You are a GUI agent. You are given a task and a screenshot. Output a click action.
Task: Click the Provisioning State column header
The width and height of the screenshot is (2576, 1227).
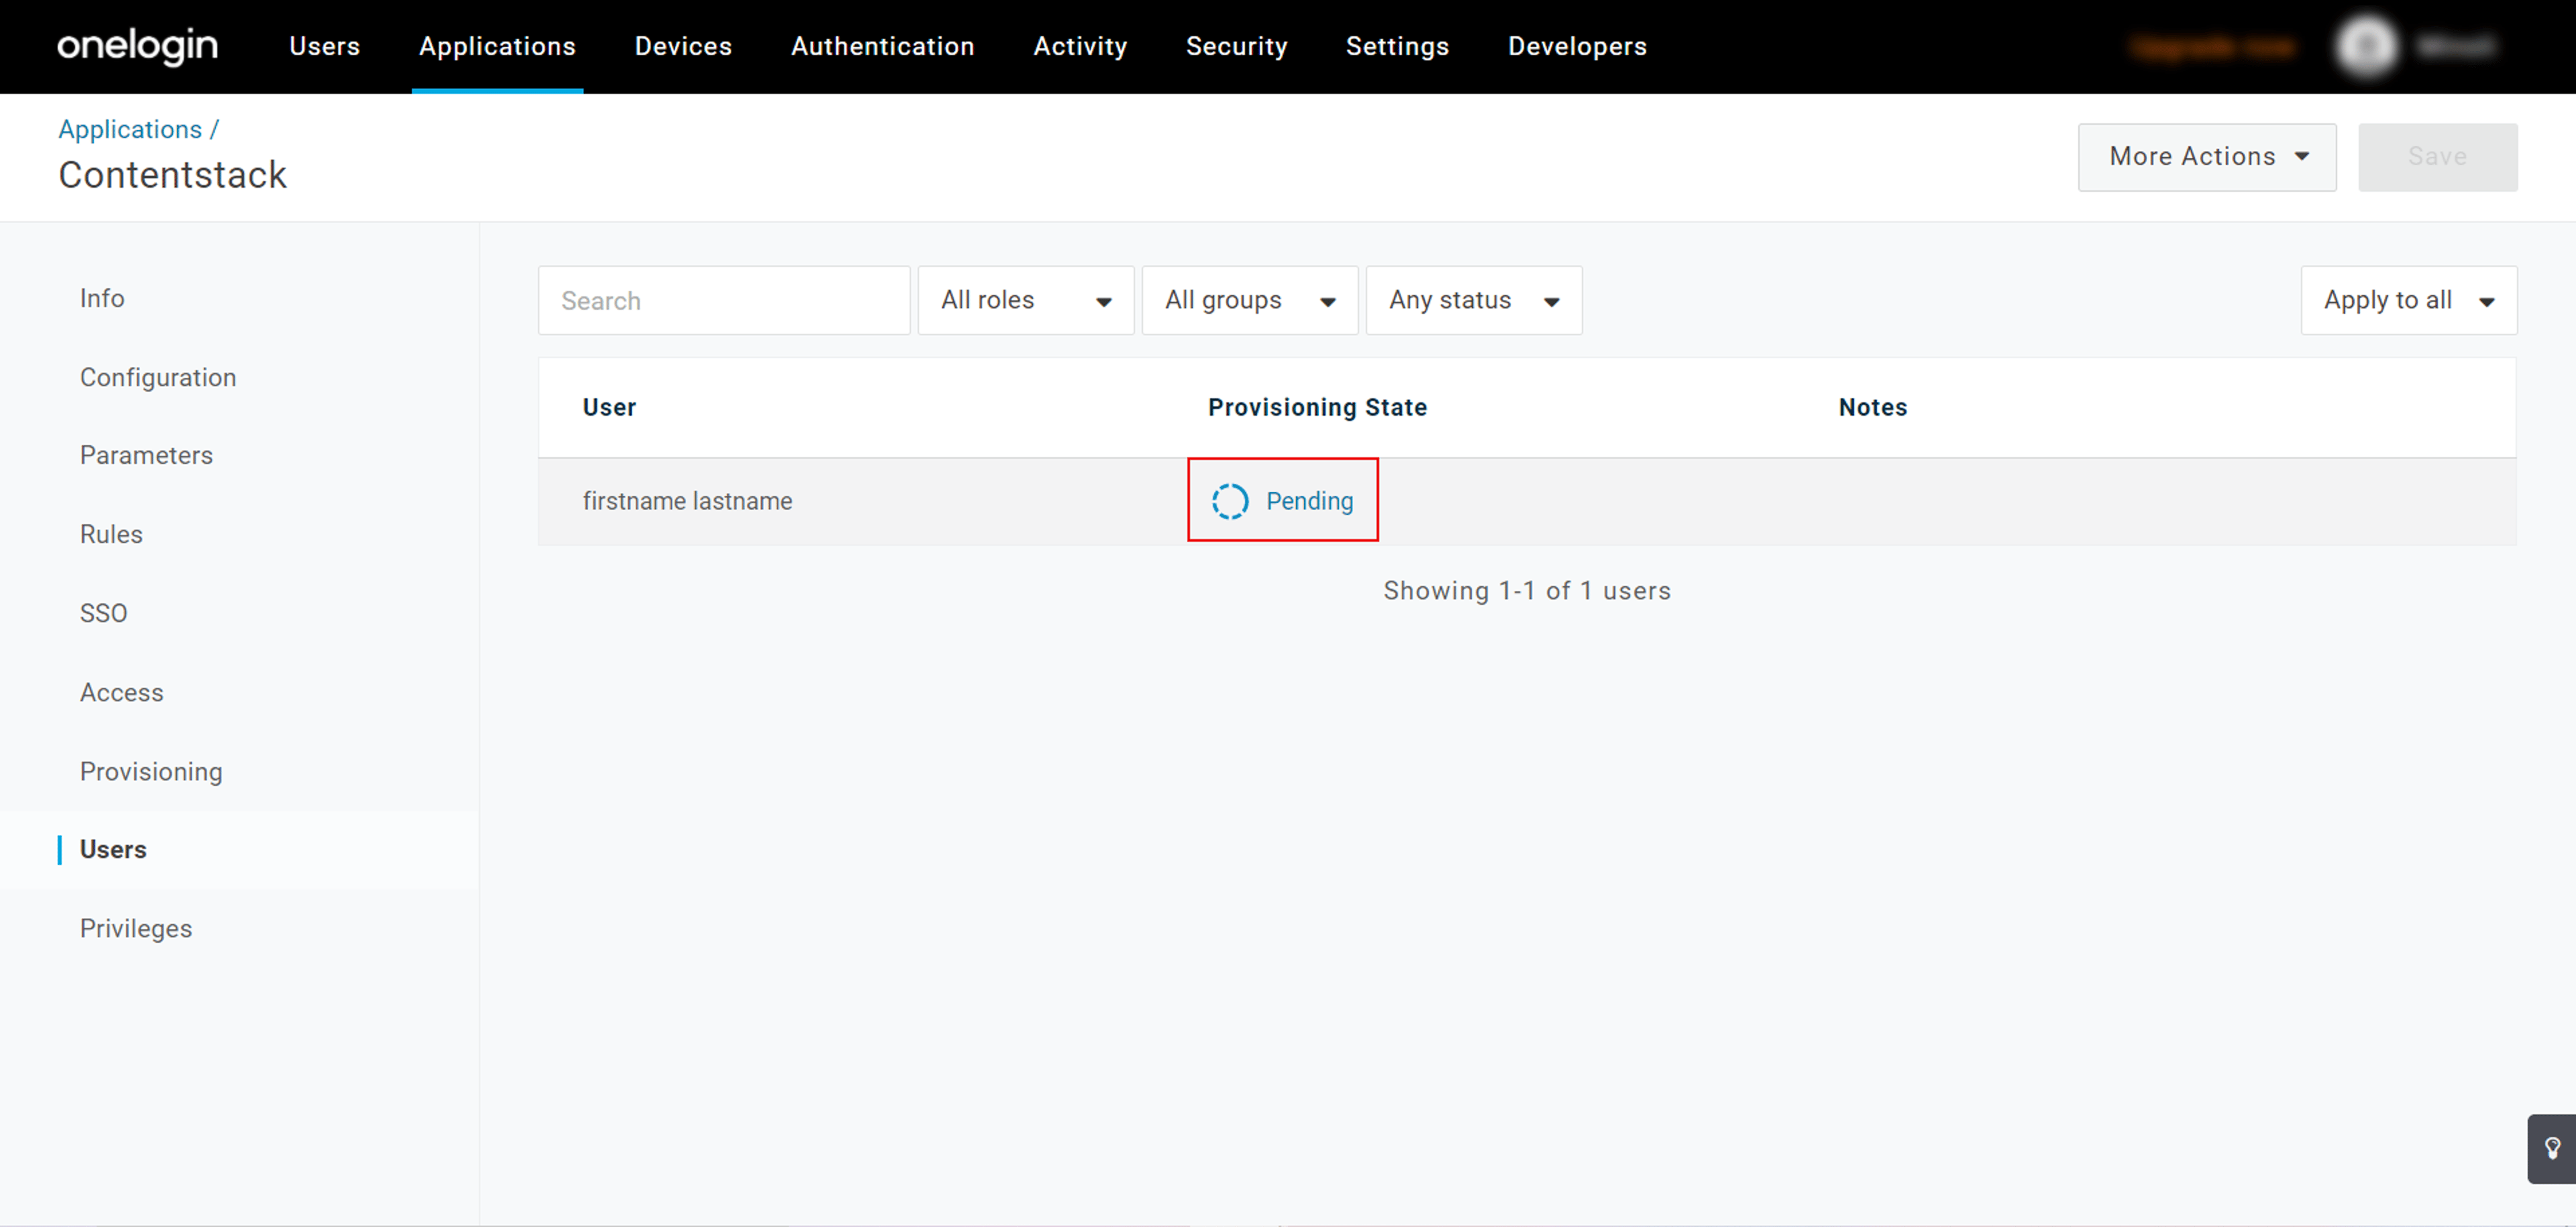coord(1317,407)
